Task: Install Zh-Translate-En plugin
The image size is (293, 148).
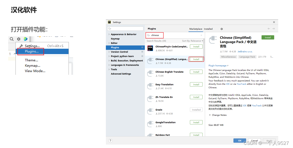Action: [196, 97]
